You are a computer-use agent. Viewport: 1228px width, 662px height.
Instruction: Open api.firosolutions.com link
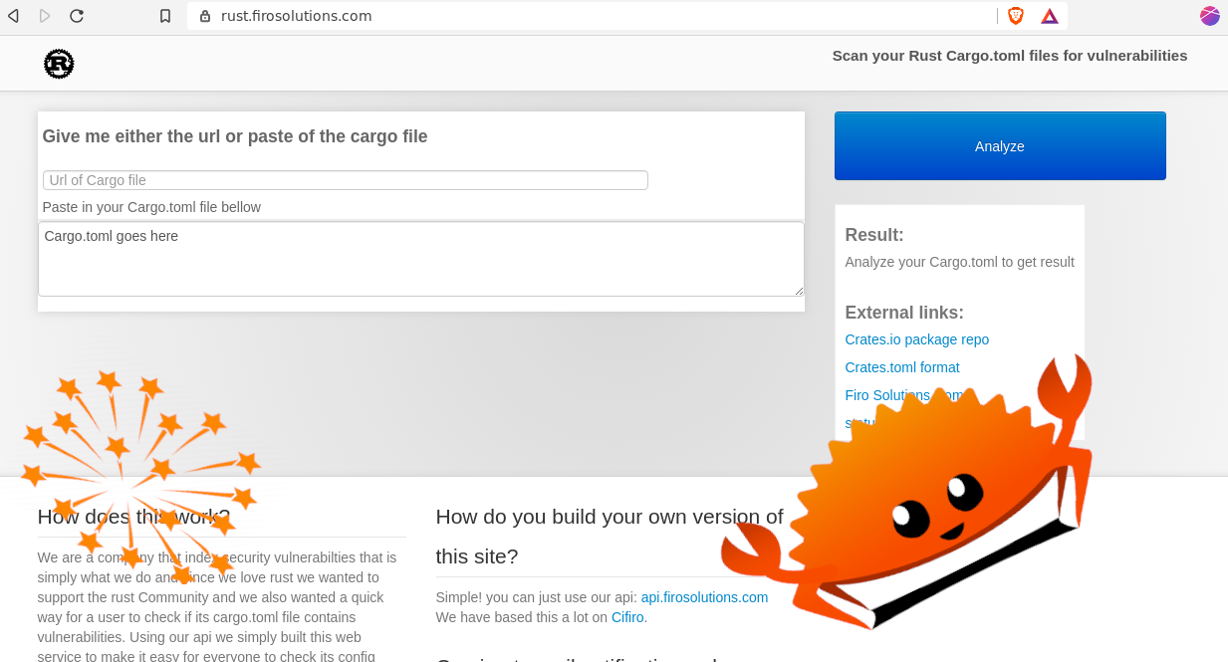coord(704,597)
